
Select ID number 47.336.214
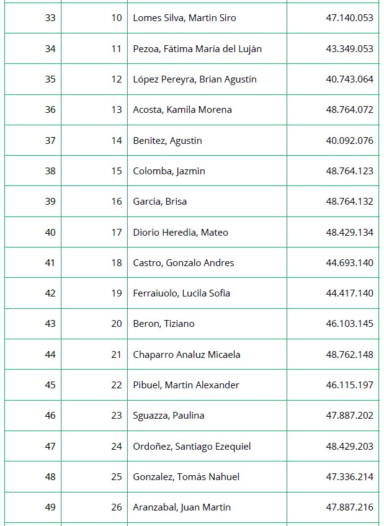[349, 477]
